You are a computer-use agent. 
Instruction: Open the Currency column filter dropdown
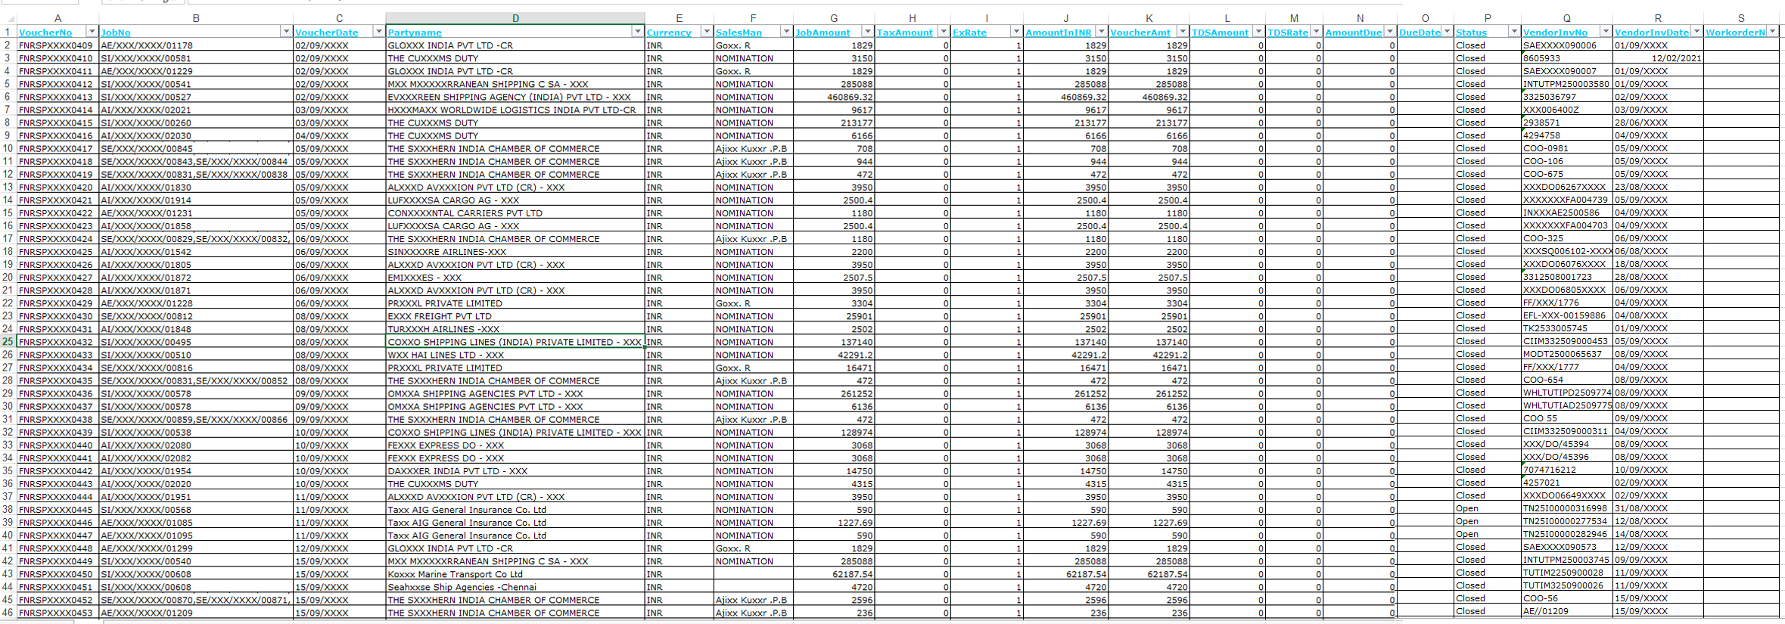click(706, 32)
